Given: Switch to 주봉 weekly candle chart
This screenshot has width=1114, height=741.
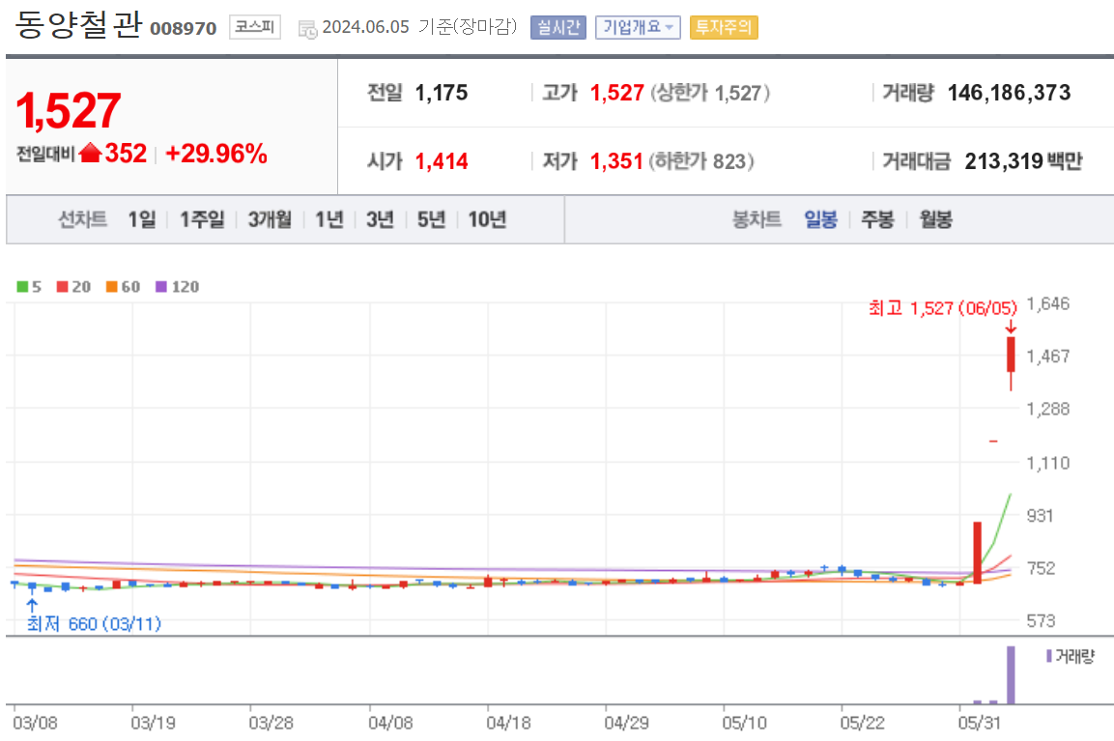Looking at the screenshot, I should 877,219.
